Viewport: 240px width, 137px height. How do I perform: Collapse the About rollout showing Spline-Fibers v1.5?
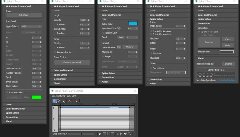(x=216, y=58)
